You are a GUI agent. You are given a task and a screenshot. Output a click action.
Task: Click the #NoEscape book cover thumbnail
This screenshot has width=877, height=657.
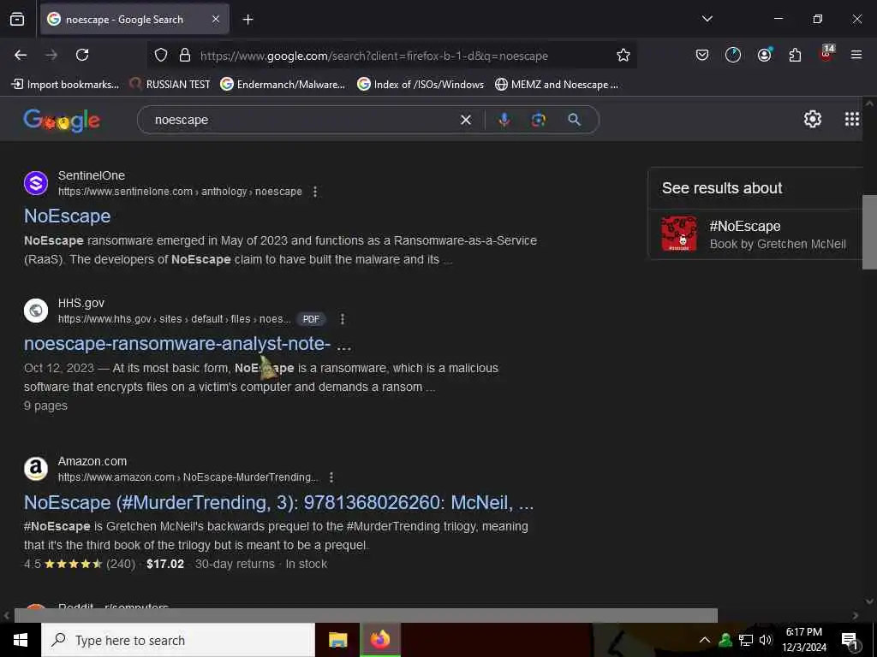point(679,234)
